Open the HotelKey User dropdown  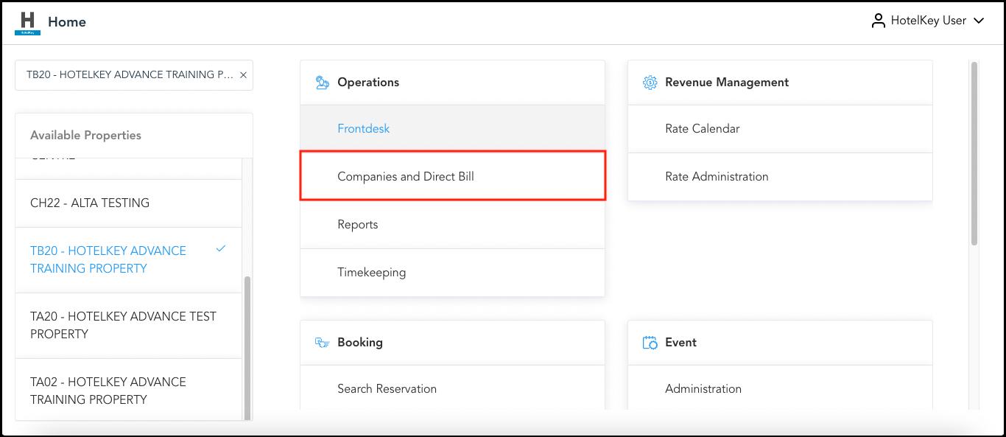point(979,21)
